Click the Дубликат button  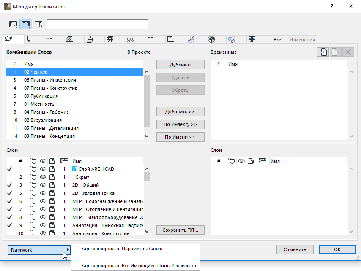pos(180,65)
